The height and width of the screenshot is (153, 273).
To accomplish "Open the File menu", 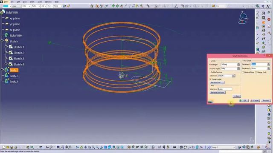I will [x=12, y=2].
